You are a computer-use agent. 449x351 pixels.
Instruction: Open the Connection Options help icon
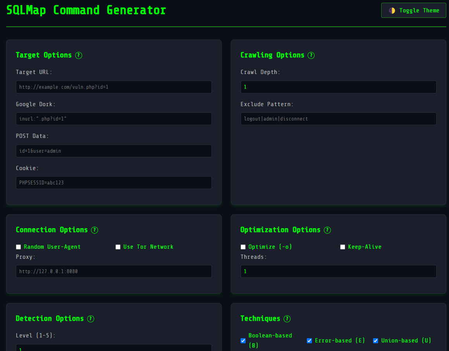95,230
